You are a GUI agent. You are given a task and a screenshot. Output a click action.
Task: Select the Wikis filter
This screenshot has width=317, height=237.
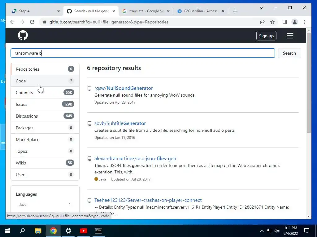click(x=45, y=163)
